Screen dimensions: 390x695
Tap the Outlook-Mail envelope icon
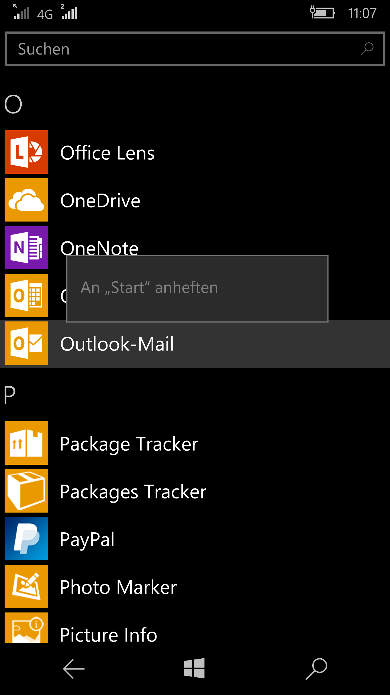pos(26,343)
